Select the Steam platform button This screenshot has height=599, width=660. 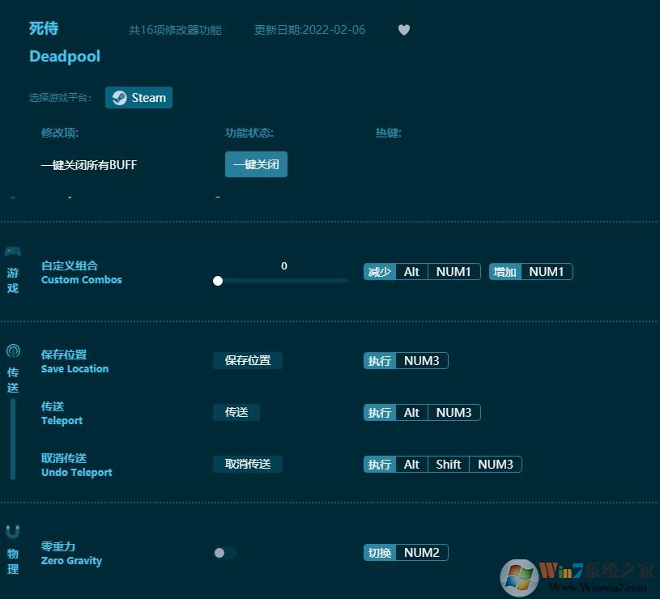pyautogui.click(x=138, y=98)
